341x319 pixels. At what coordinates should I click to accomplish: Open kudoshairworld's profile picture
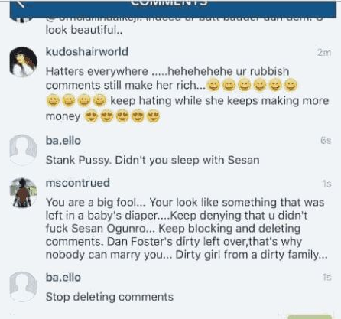[x=23, y=62]
